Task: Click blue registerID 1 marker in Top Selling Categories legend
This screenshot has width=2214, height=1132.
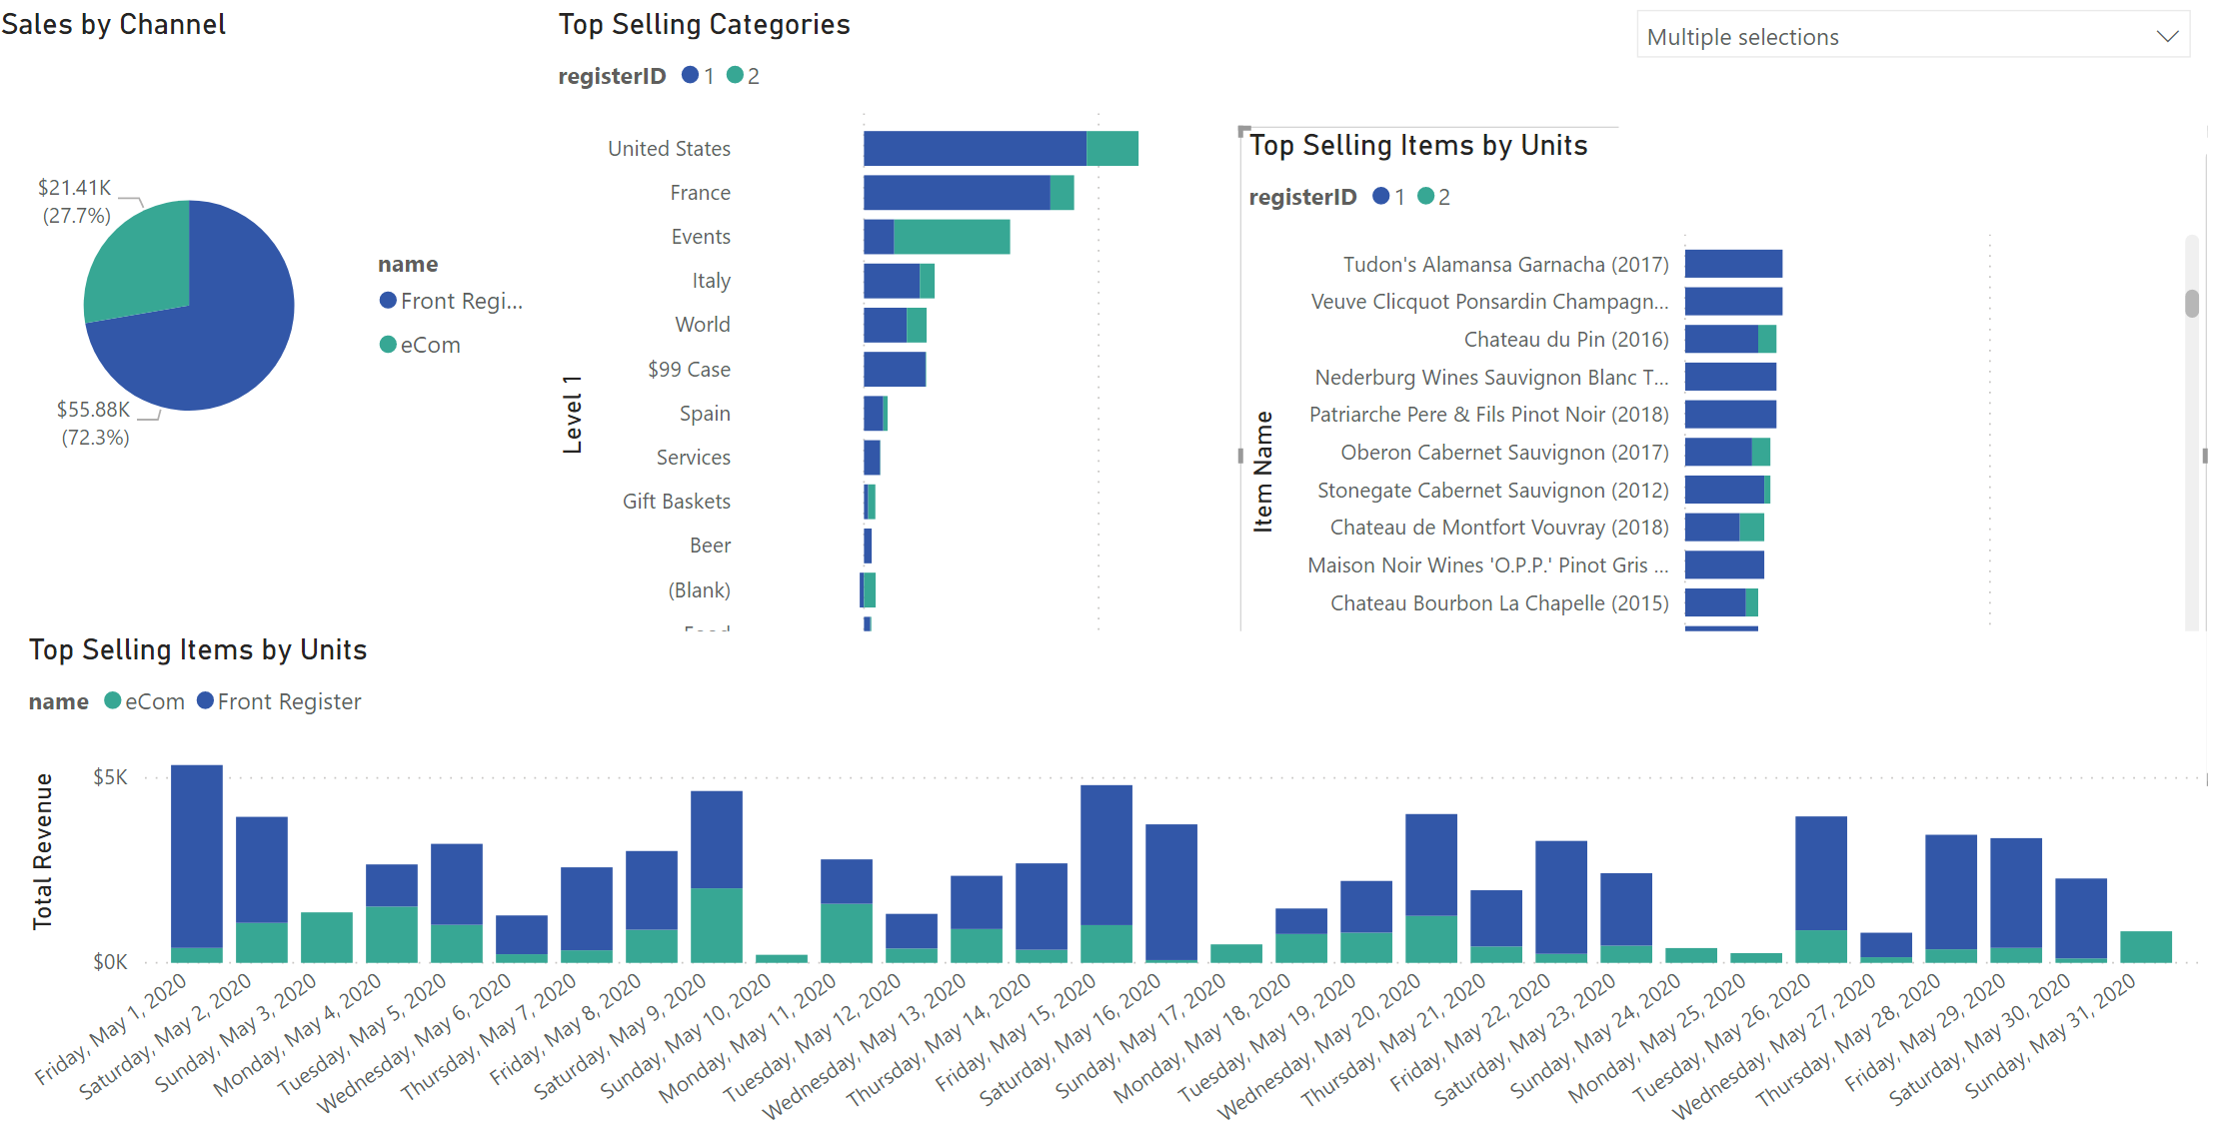Action: [x=690, y=75]
